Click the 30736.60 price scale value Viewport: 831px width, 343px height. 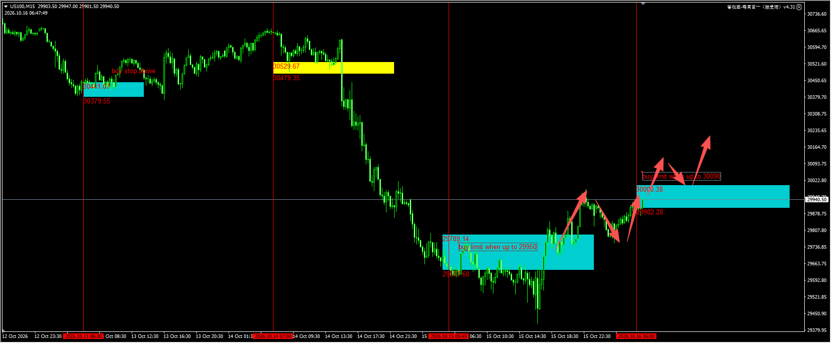coord(817,14)
